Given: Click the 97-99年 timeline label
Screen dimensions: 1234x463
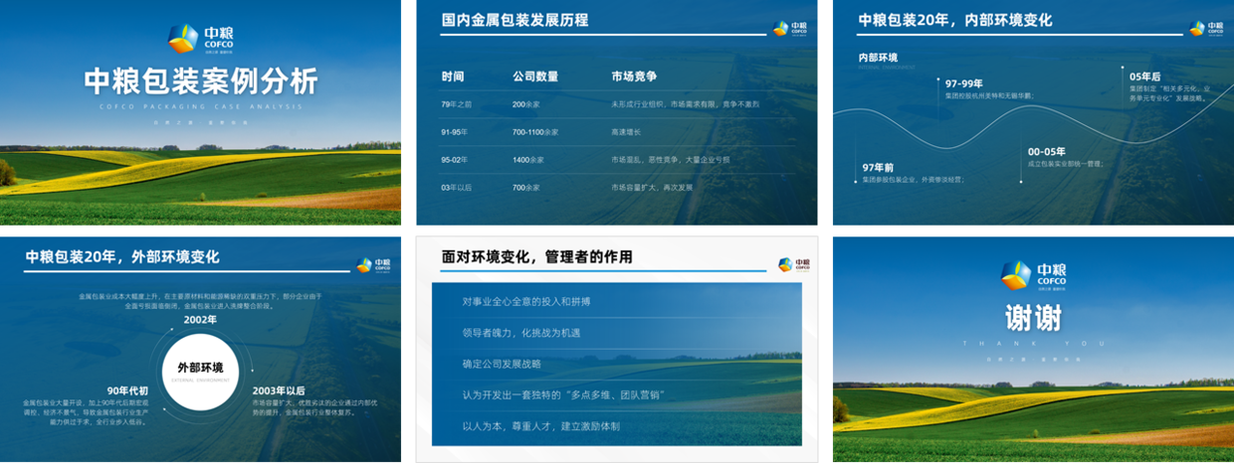Looking at the screenshot, I should point(963,83).
